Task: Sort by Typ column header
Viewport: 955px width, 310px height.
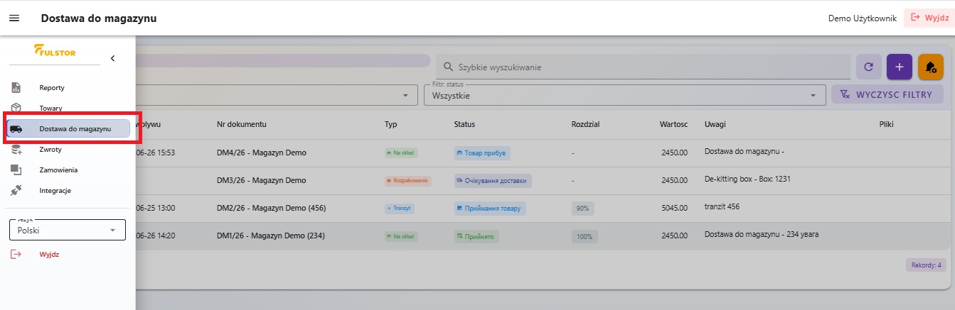Action: point(390,124)
